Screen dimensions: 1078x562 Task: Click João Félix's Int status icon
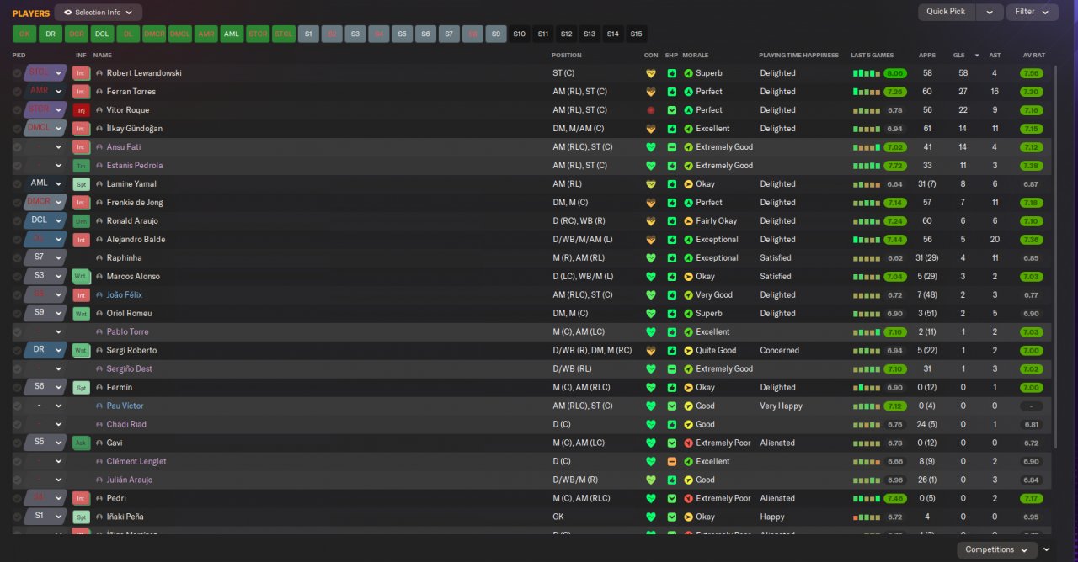point(81,295)
